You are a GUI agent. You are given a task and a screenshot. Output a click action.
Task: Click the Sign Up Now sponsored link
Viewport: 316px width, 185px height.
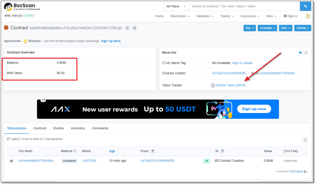111,41
